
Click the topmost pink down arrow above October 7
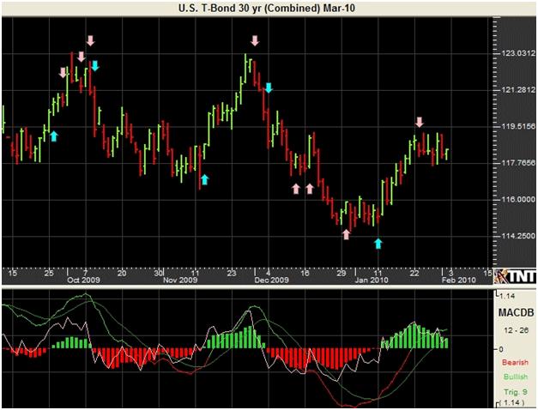point(90,40)
